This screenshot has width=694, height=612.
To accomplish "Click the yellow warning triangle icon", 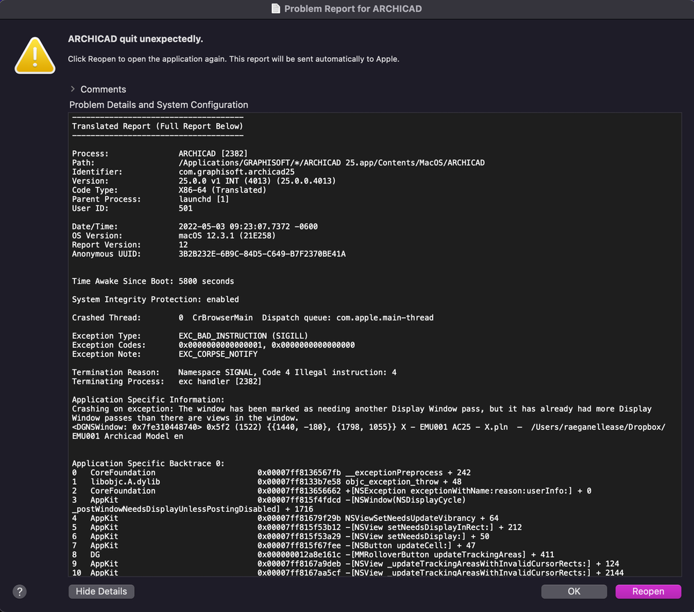I will pyautogui.click(x=35, y=56).
